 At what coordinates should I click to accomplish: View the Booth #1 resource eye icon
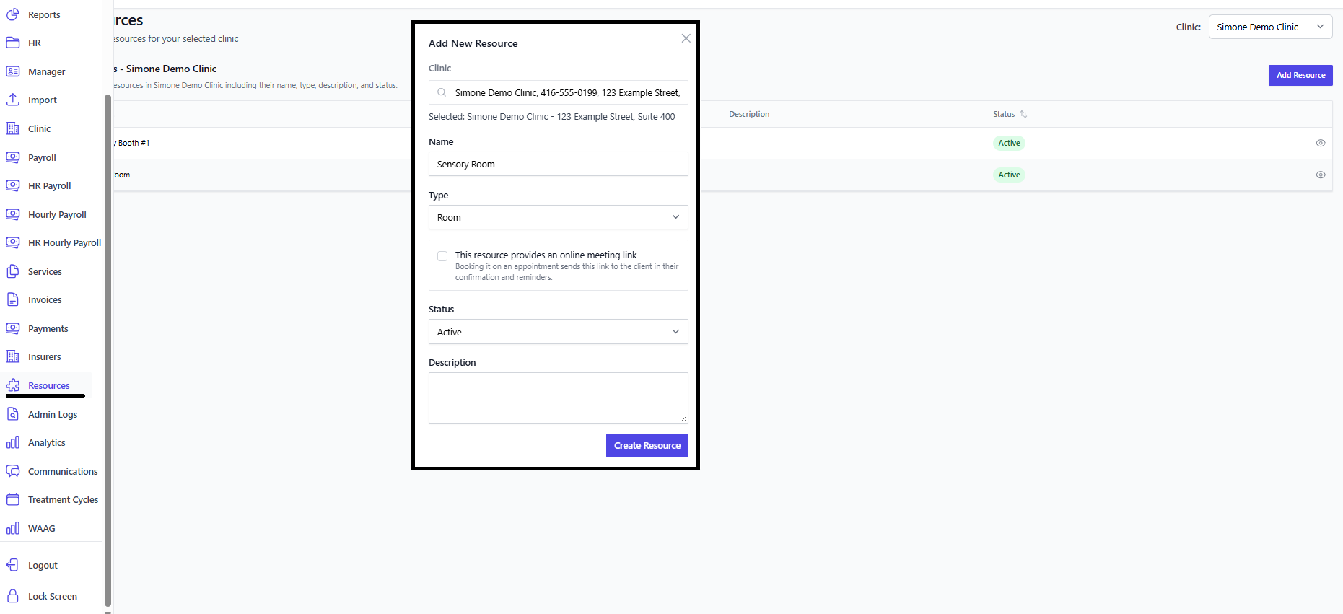coord(1321,143)
